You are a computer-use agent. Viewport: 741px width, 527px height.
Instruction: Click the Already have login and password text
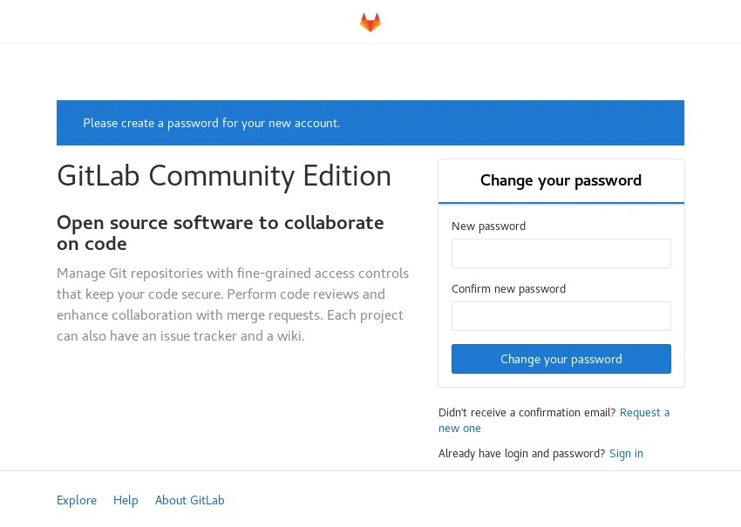pos(521,454)
